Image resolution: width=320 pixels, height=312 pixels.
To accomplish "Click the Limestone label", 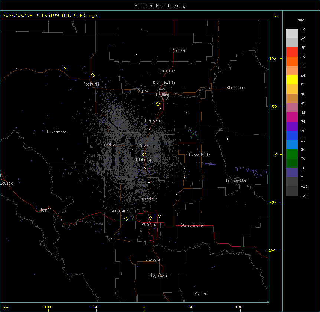I will pos(57,132).
